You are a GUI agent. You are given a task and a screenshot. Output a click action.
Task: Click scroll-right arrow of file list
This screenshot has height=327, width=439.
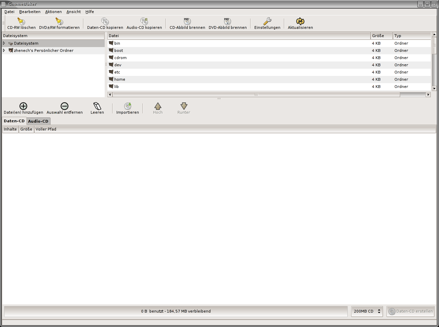tap(428, 94)
